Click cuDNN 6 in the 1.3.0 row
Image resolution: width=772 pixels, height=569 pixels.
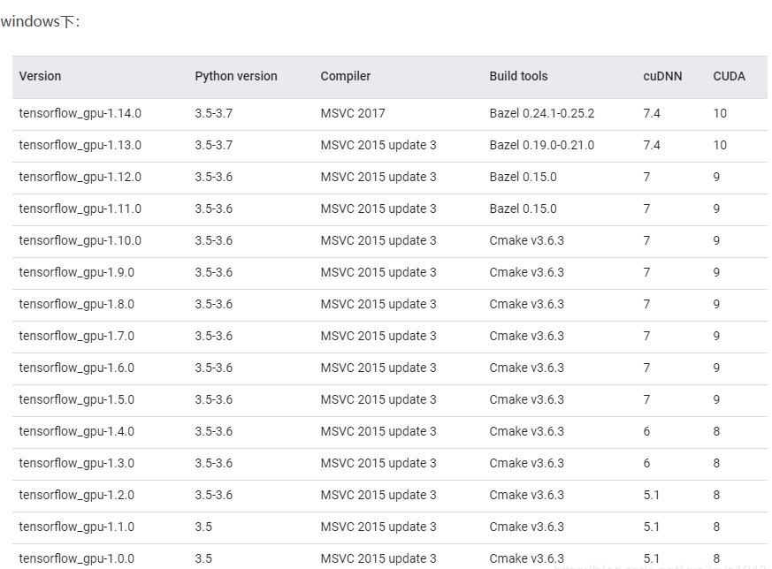coord(646,463)
